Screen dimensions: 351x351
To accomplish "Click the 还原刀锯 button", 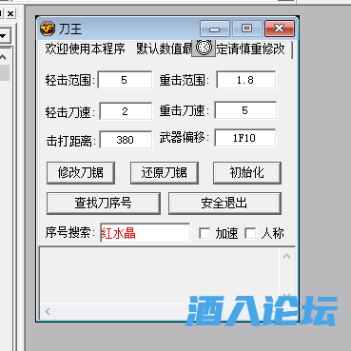I will [x=165, y=173].
